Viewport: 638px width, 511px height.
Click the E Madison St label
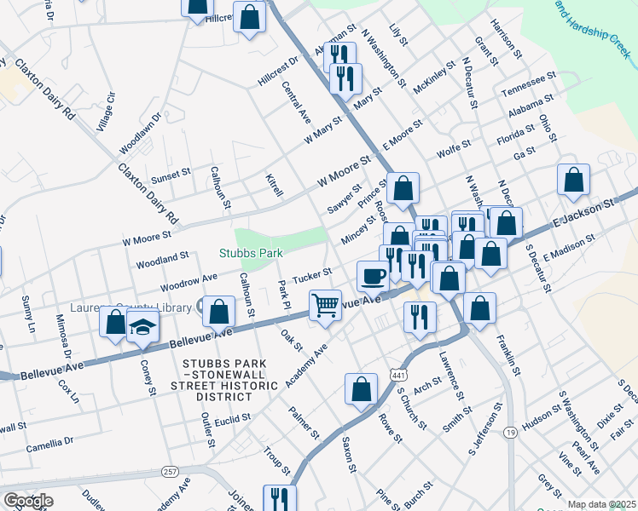tap(569, 248)
